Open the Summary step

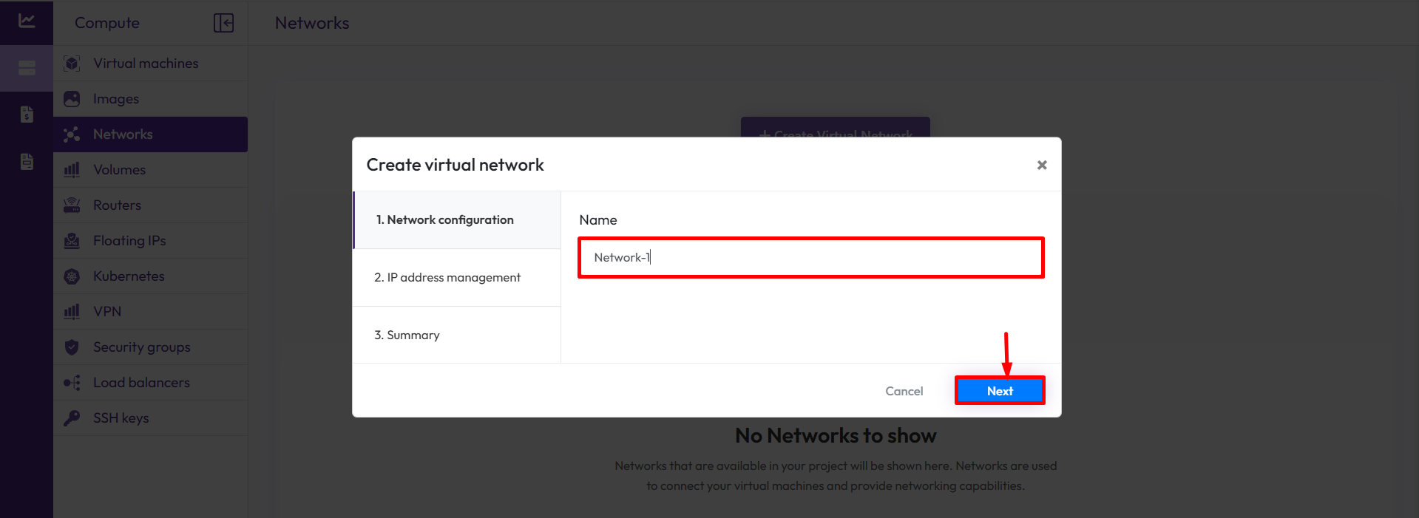(407, 335)
